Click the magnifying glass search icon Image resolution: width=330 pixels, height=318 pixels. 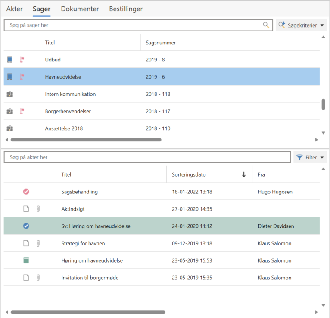pyautogui.click(x=266, y=25)
